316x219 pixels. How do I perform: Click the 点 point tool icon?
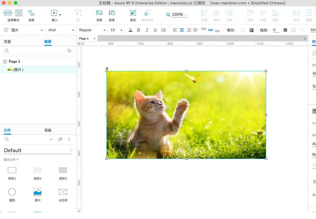coord(78,13)
